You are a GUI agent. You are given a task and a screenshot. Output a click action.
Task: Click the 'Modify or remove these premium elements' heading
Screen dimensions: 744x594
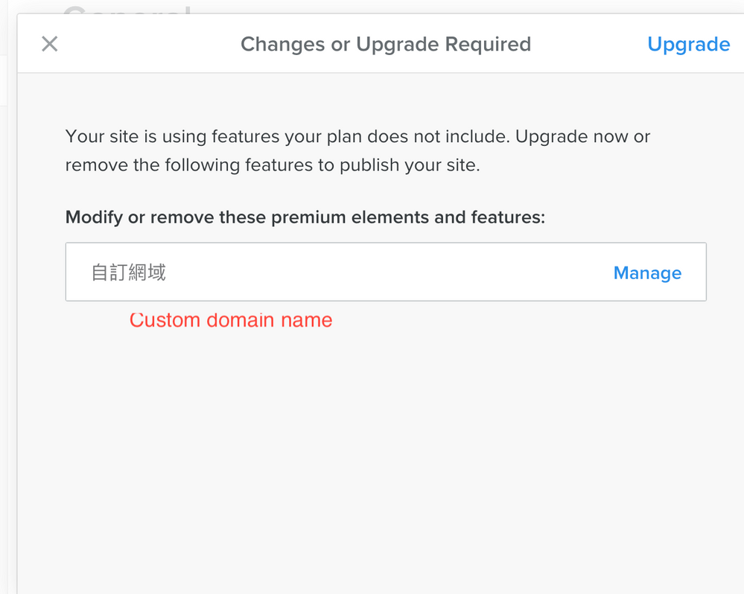click(x=305, y=217)
